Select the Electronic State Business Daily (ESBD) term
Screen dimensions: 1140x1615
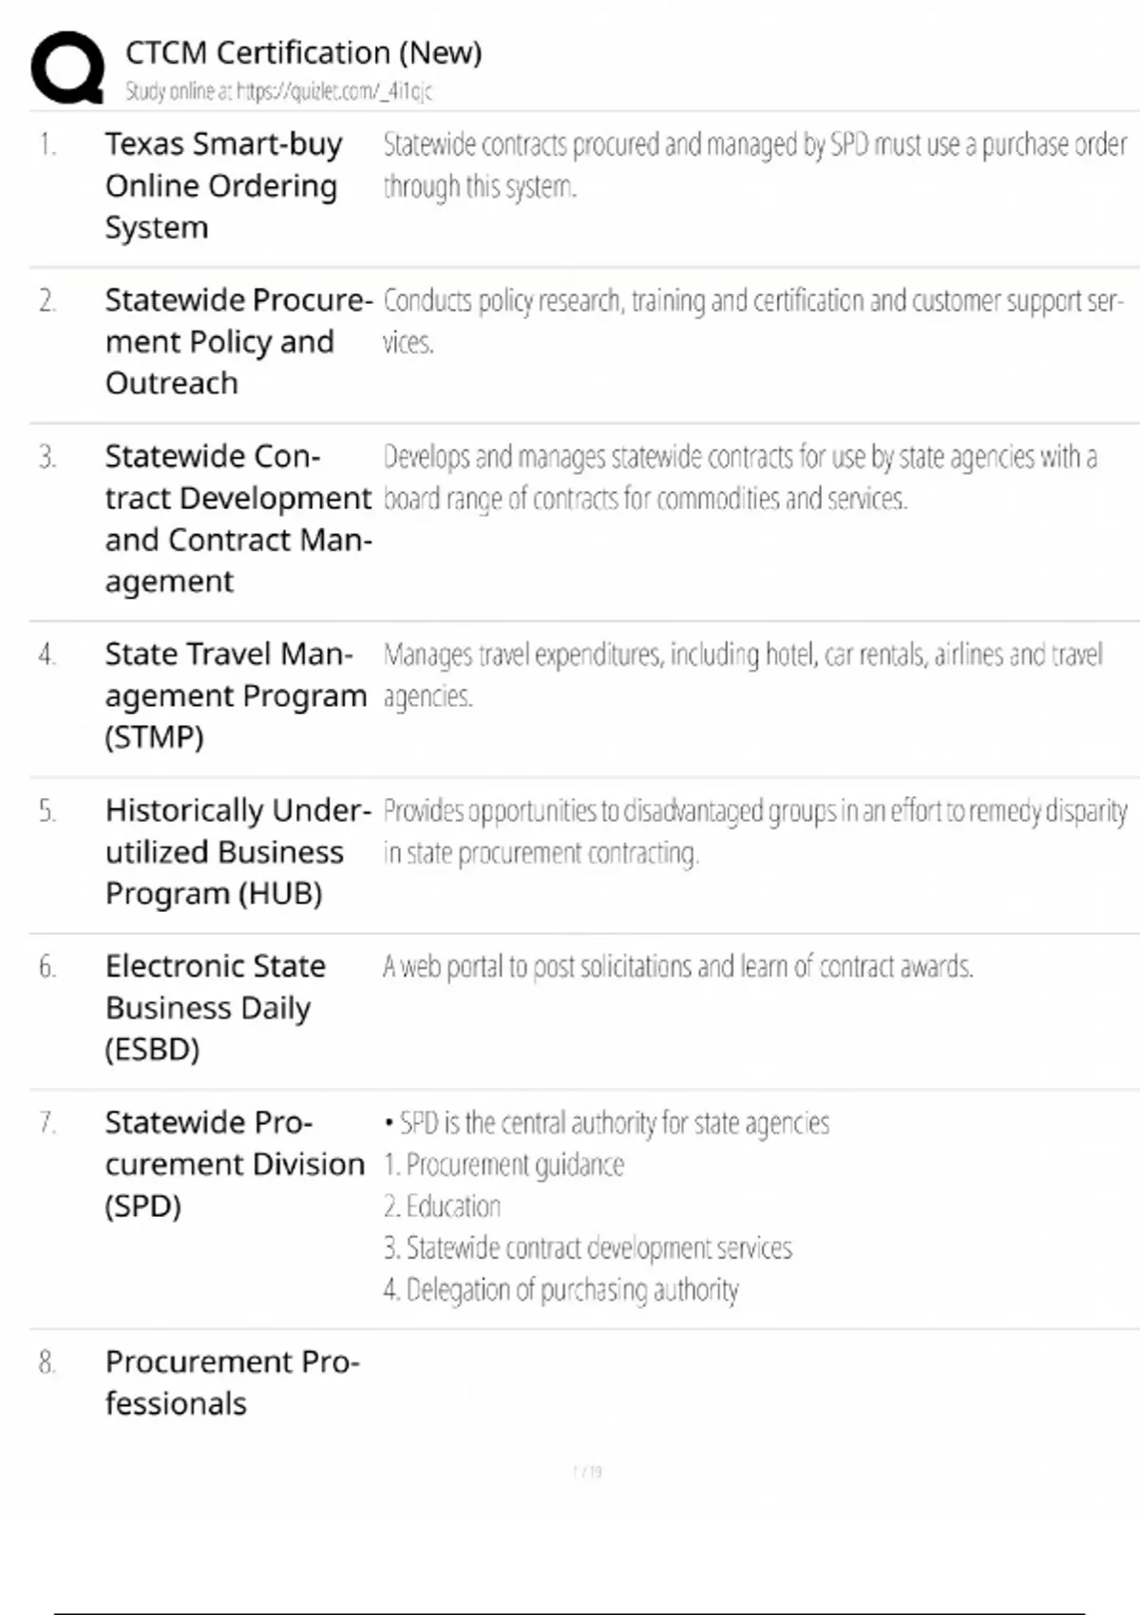216,1007
